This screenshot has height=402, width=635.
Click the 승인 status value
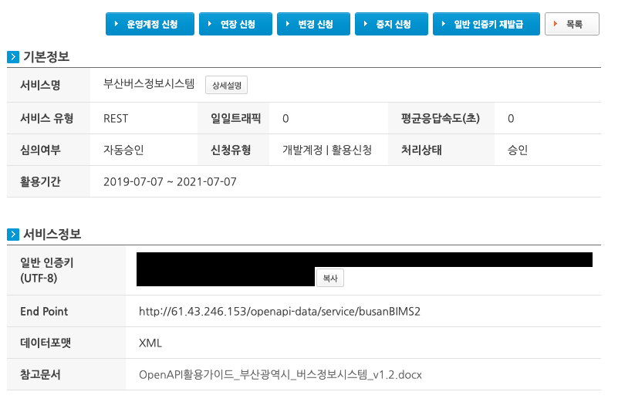click(518, 150)
